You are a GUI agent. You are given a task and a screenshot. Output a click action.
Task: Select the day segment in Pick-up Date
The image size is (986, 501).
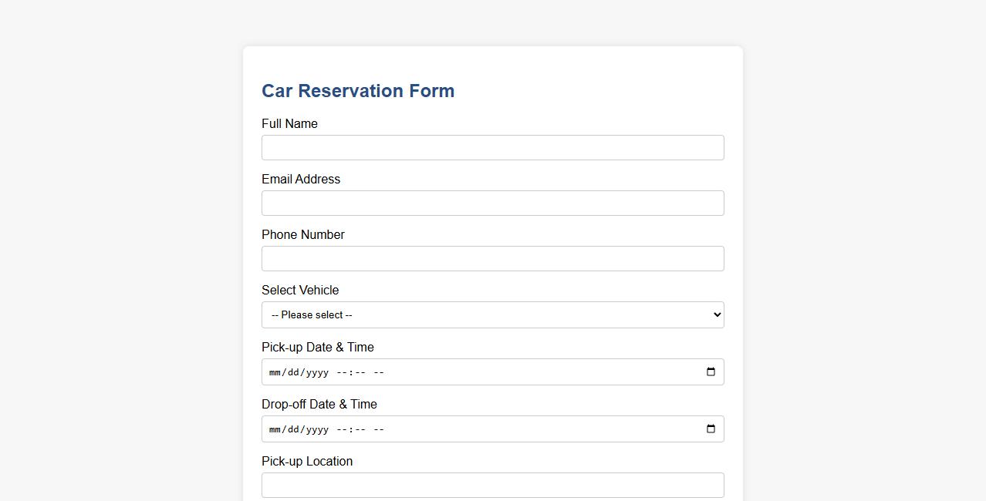click(293, 372)
